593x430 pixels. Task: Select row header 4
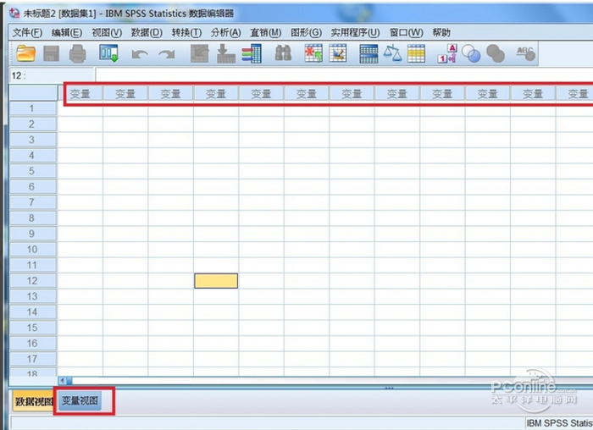click(33, 155)
